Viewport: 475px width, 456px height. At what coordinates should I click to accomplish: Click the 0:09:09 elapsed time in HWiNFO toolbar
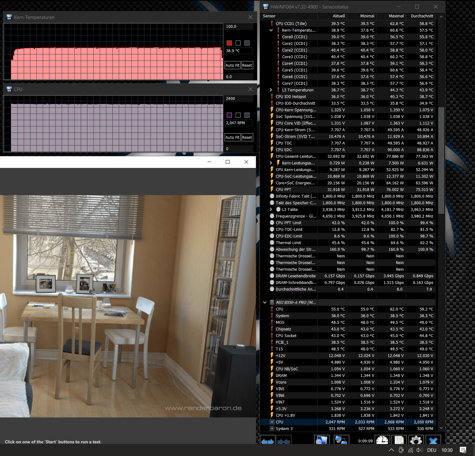tap(365, 441)
